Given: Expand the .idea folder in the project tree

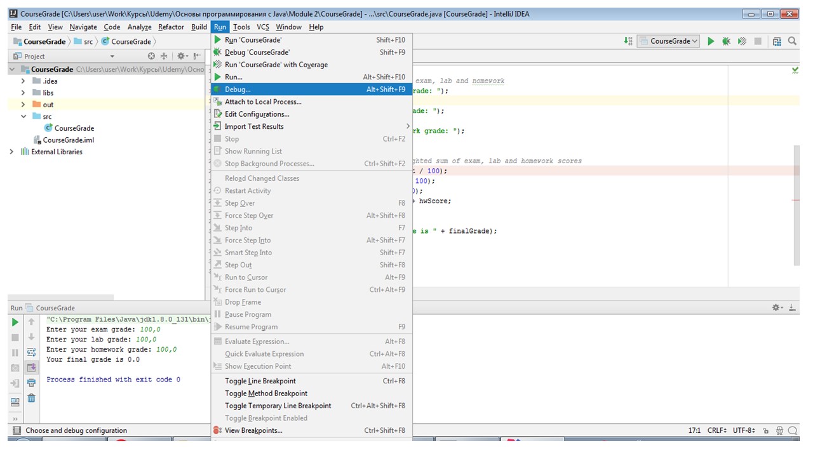Looking at the screenshot, I should point(24,81).
